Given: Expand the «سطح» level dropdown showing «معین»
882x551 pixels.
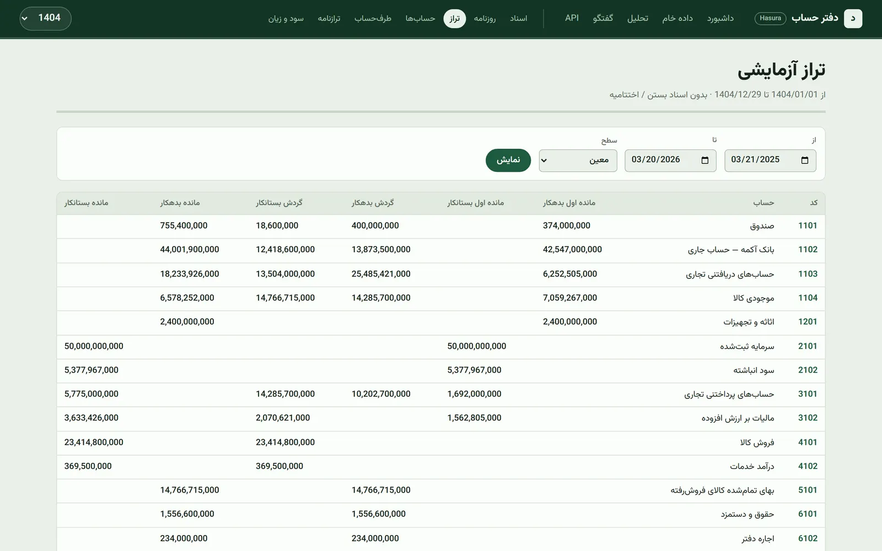Looking at the screenshot, I should pyautogui.click(x=578, y=160).
